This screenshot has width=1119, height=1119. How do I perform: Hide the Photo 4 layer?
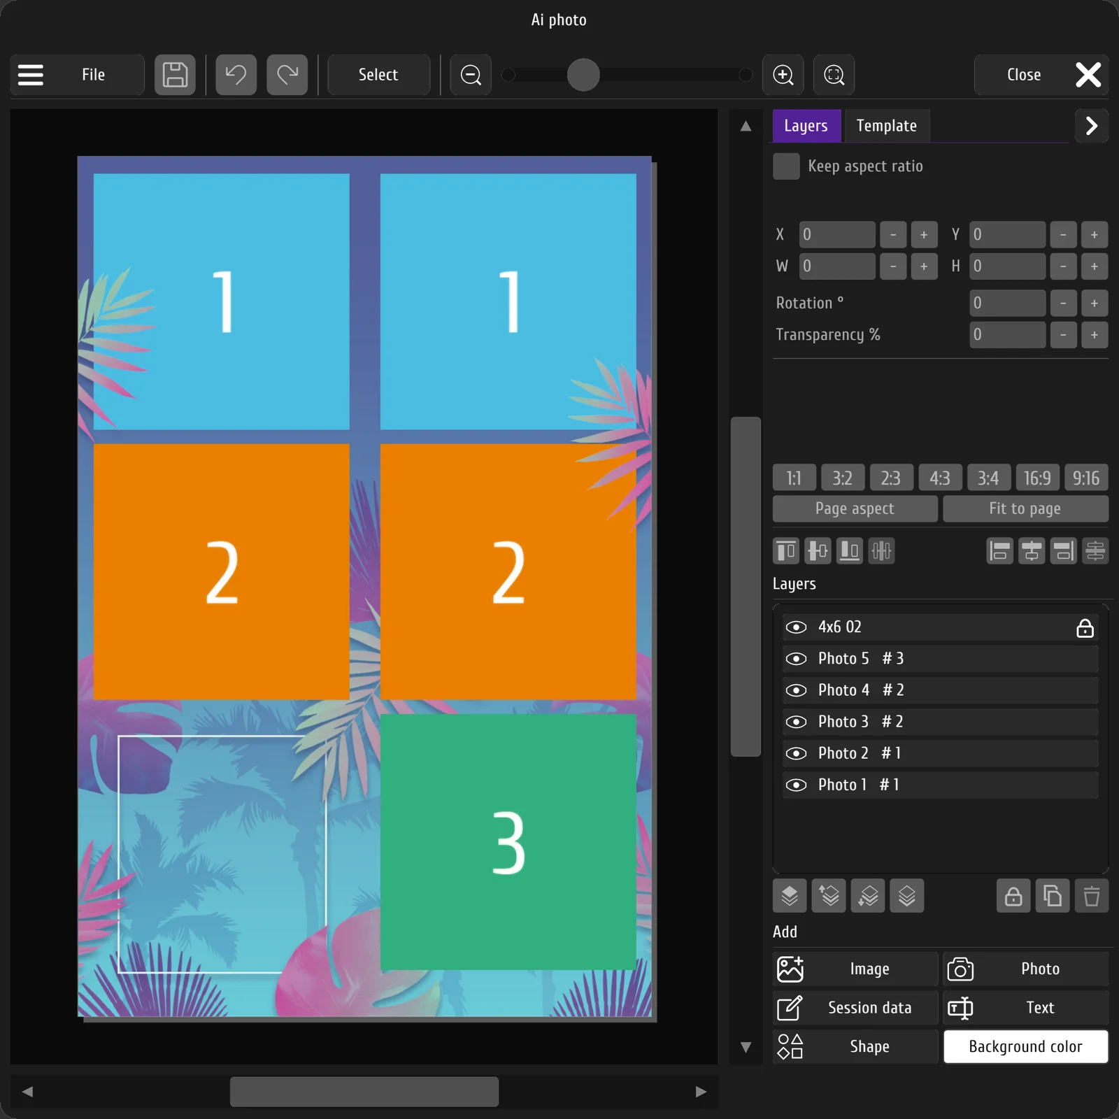click(x=796, y=690)
